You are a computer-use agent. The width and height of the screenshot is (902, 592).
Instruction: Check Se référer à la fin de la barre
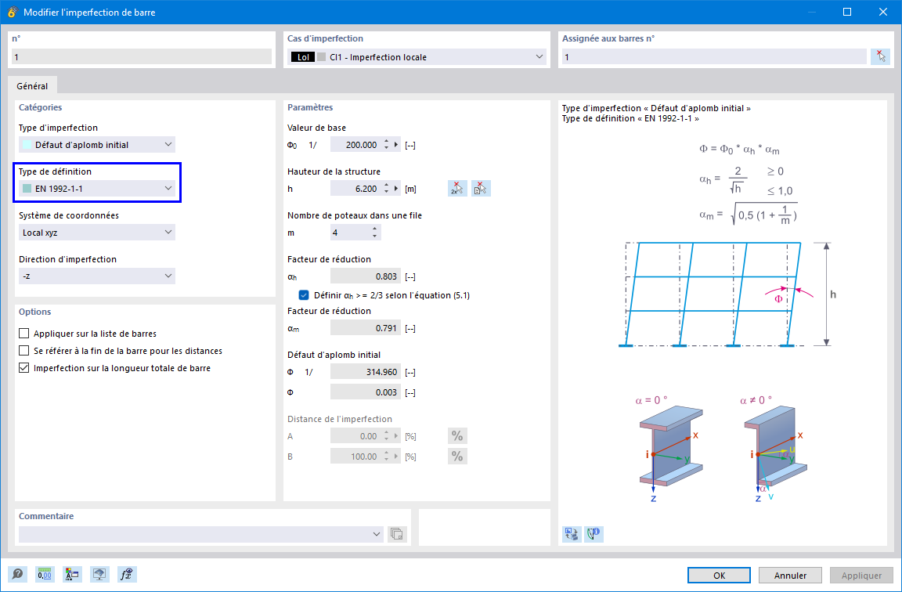pyautogui.click(x=23, y=351)
